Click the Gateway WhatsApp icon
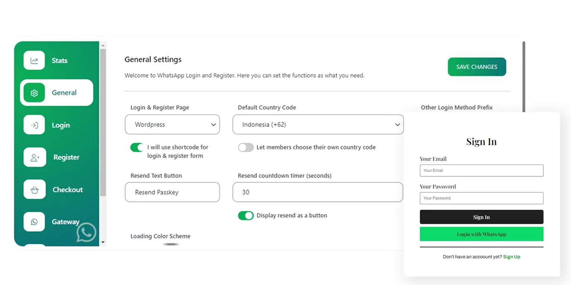571x285 pixels. click(x=34, y=222)
